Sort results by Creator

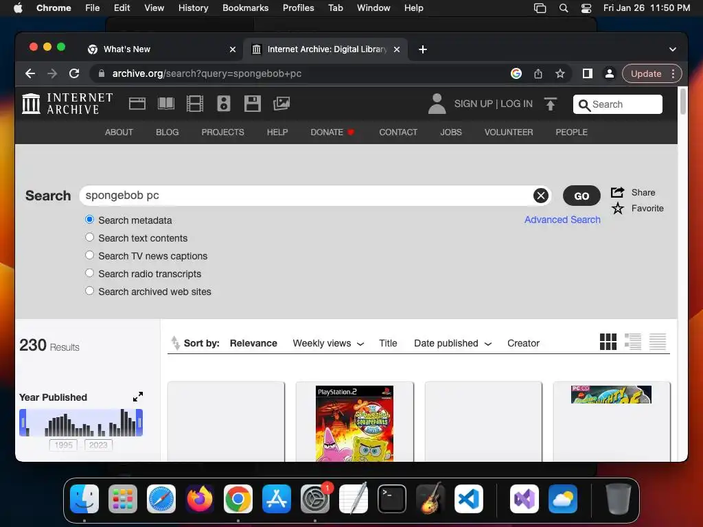point(523,343)
